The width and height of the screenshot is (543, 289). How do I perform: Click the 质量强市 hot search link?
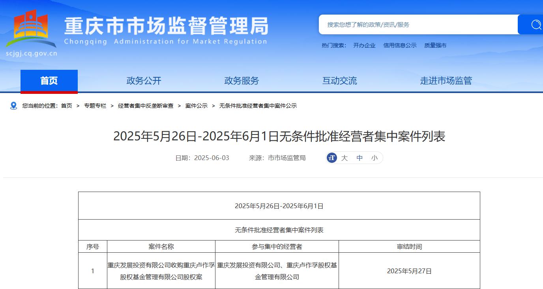point(435,45)
